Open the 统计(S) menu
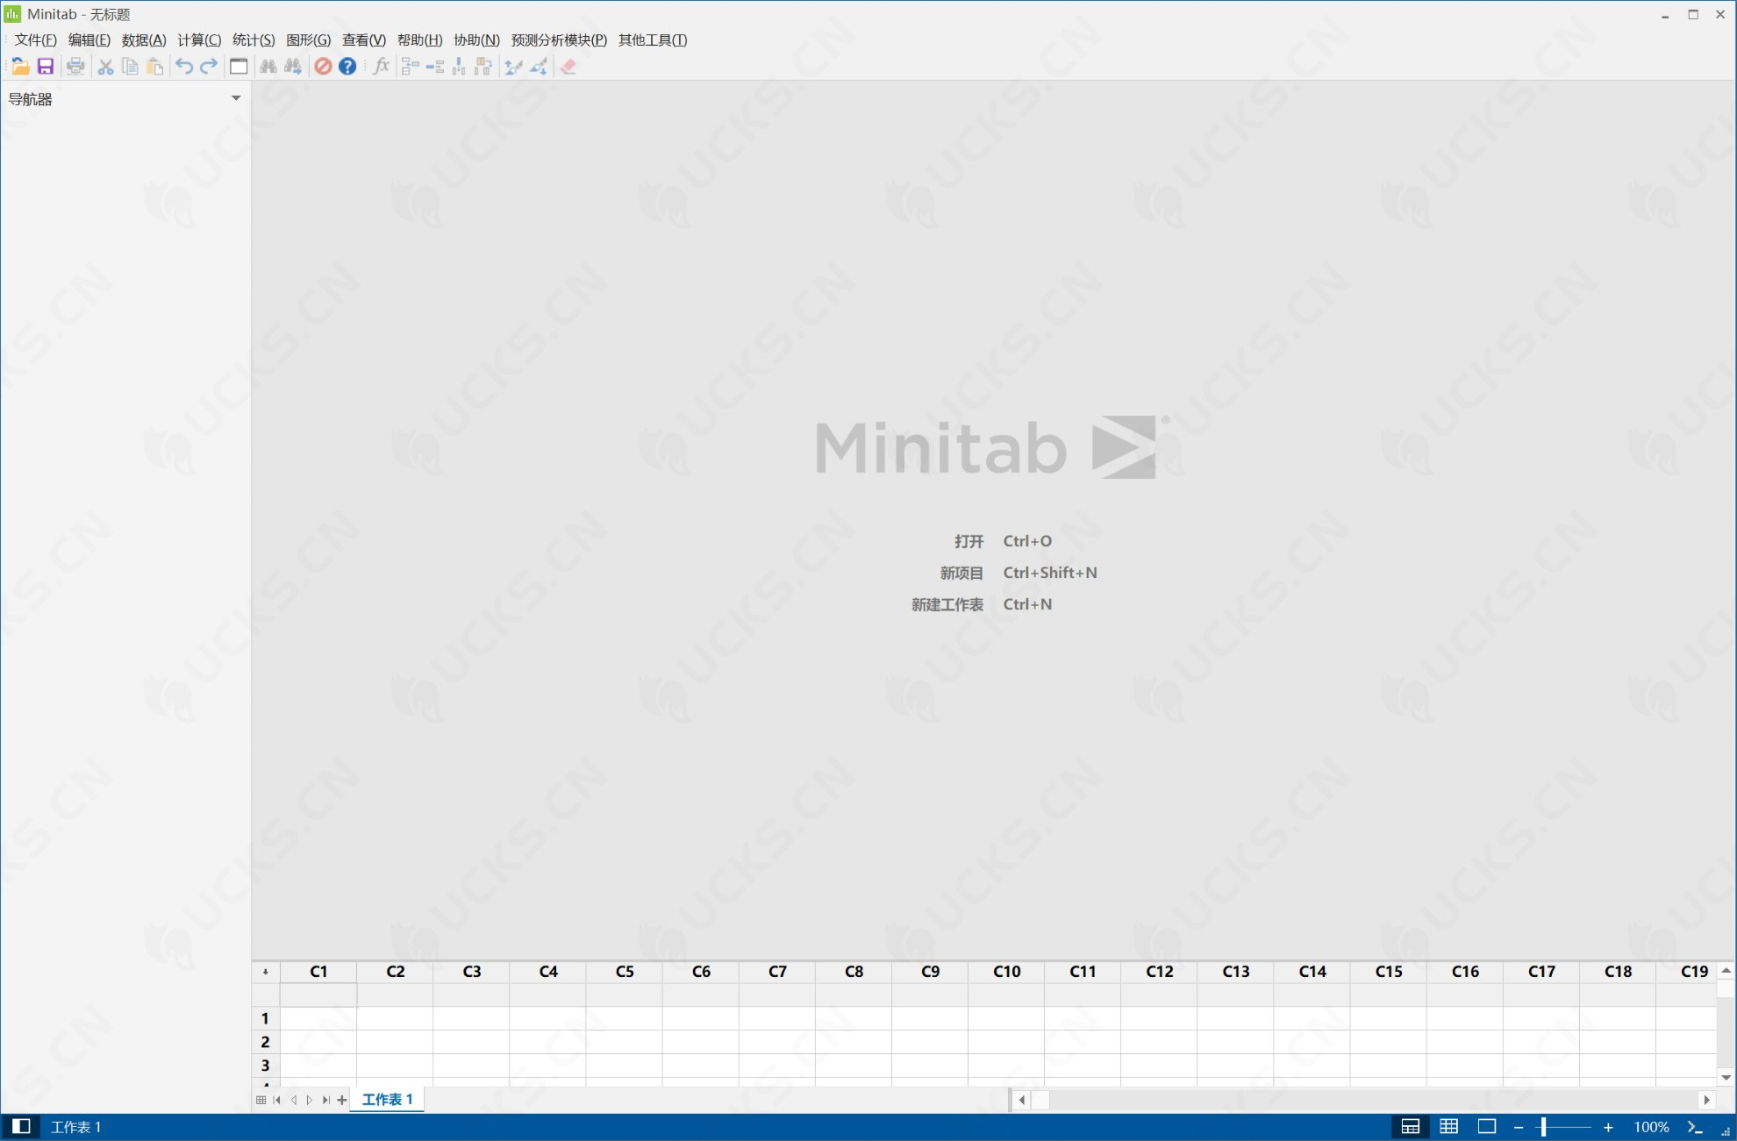Image resolution: width=1737 pixels, height=1141 pixels. click(254, 40)
